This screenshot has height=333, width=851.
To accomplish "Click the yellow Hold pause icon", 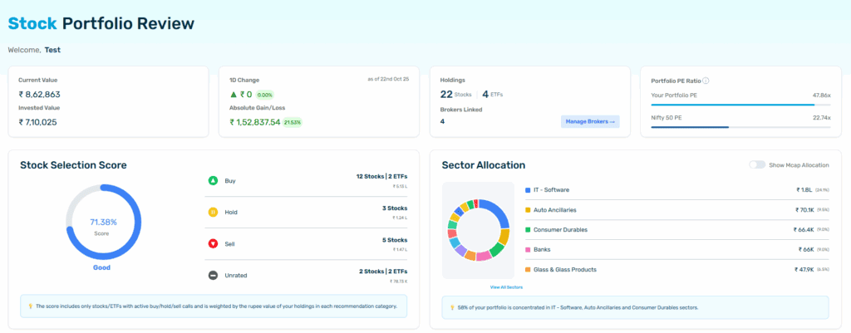I will coord(213,213).
